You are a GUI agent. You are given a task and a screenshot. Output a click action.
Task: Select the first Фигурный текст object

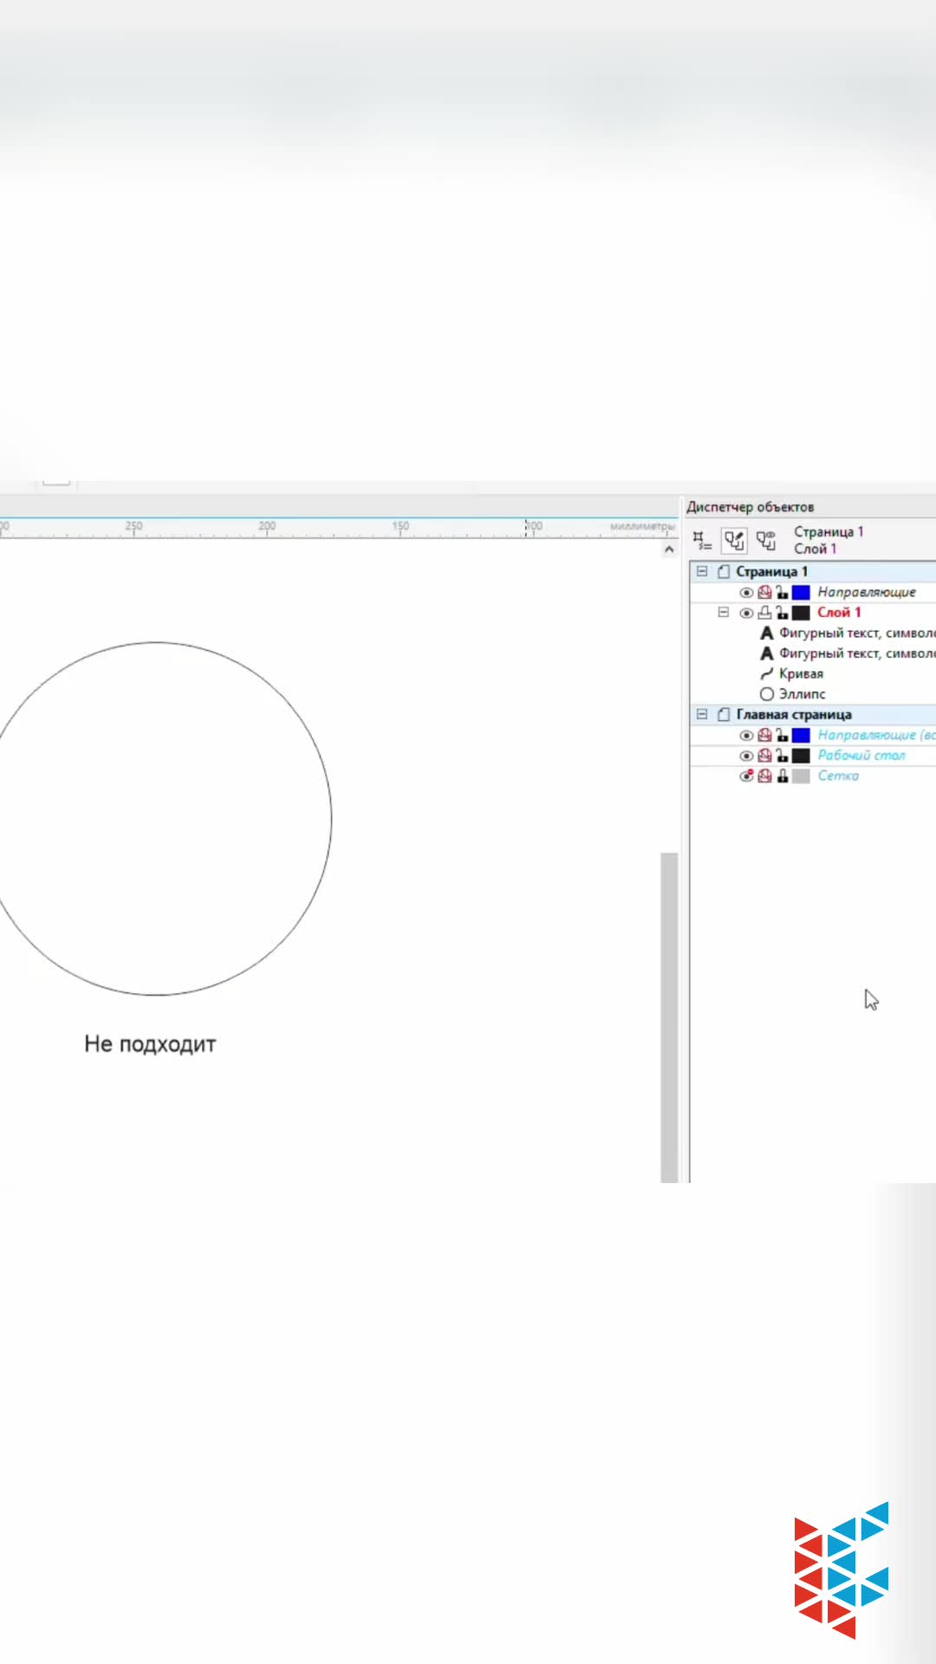[x=848, y=634]
